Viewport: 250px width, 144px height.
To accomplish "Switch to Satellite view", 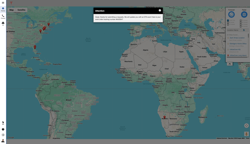I will (21, 10).
